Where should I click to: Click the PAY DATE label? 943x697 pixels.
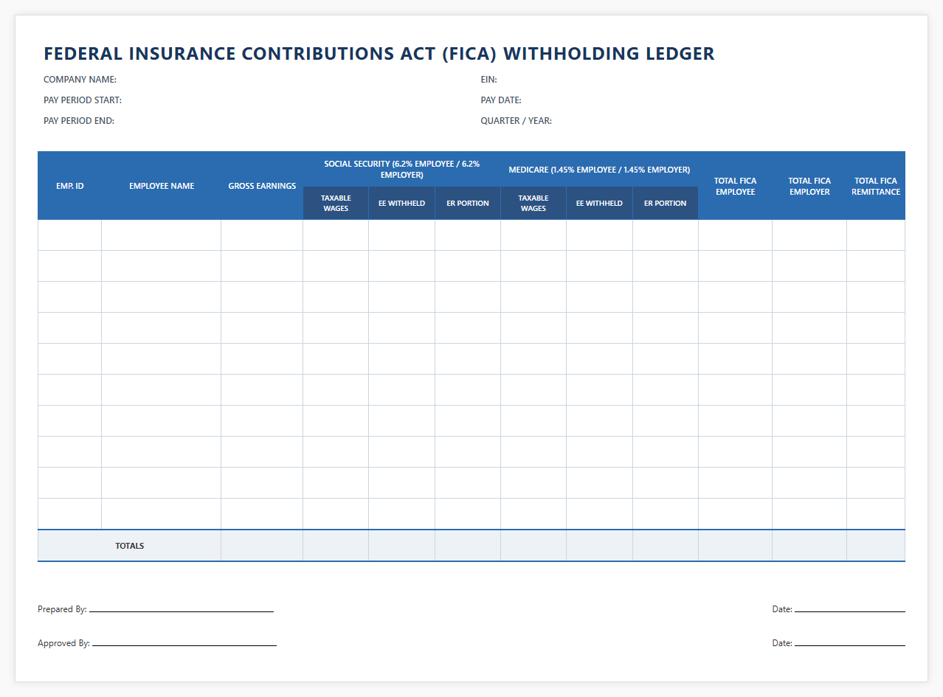tap(501, 100)
